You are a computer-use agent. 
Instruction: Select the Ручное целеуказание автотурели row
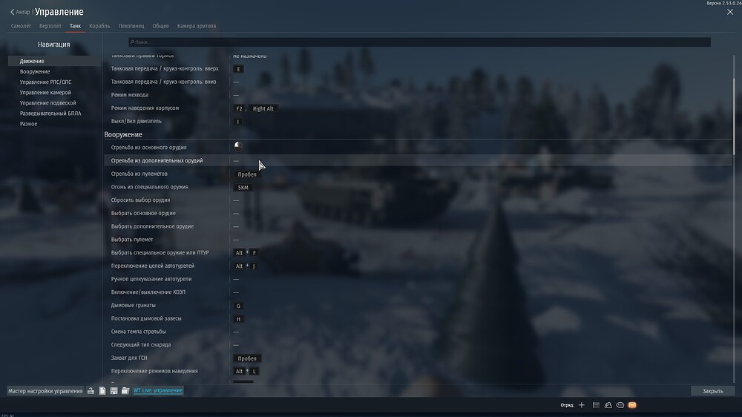(418, 279)
